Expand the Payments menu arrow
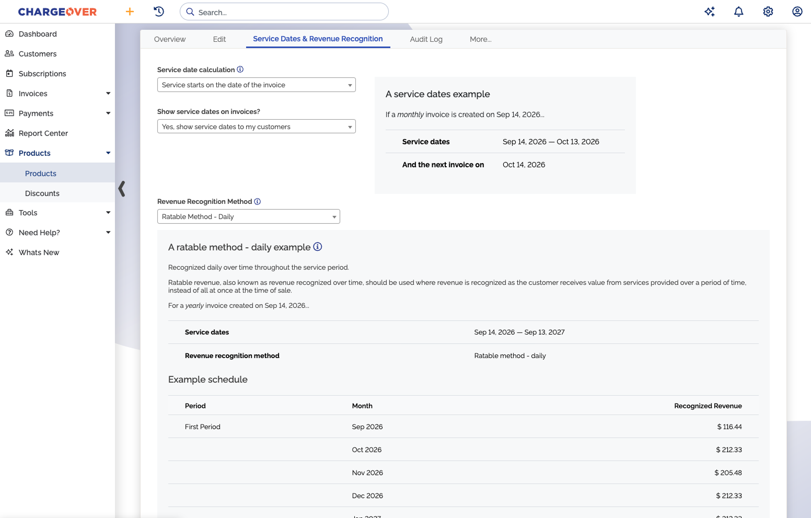811x518 pixels. pos(108,113)
